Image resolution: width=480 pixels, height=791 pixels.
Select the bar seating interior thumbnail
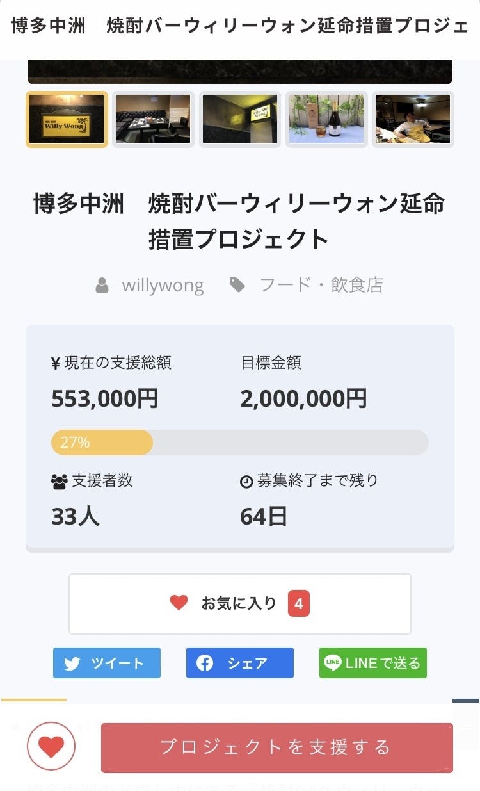point(153,119)
